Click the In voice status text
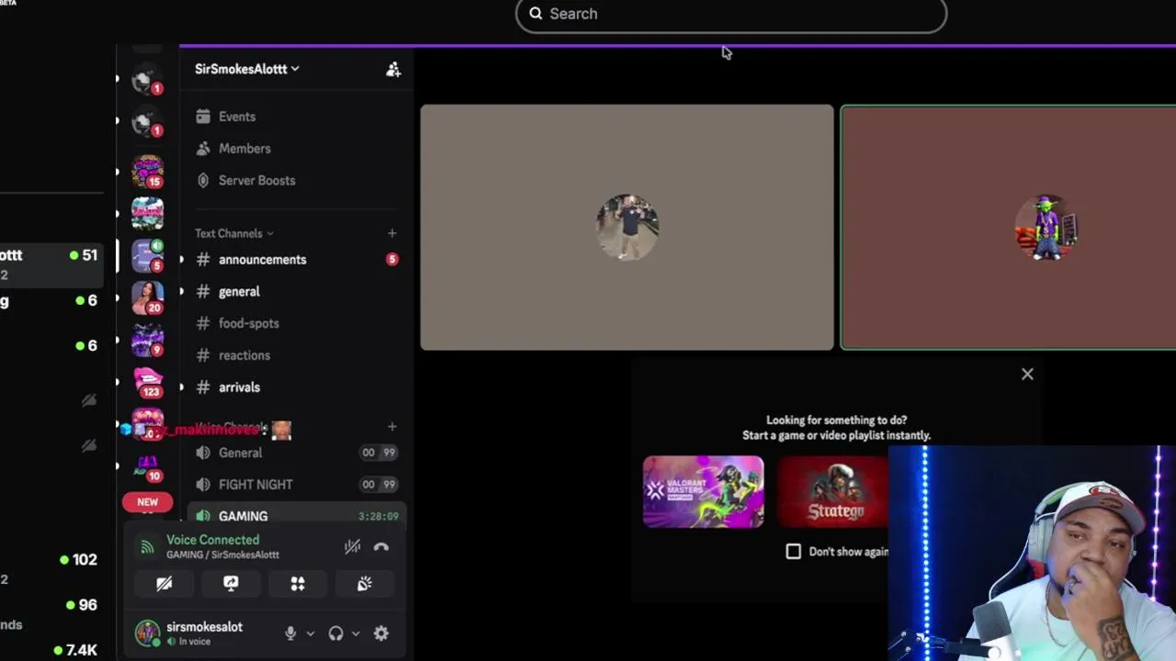Image resolution: width=1176 pixels, height=661 pixels. pos(195,642)
